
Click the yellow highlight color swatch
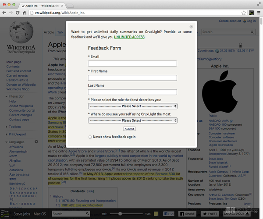(156, 214)
